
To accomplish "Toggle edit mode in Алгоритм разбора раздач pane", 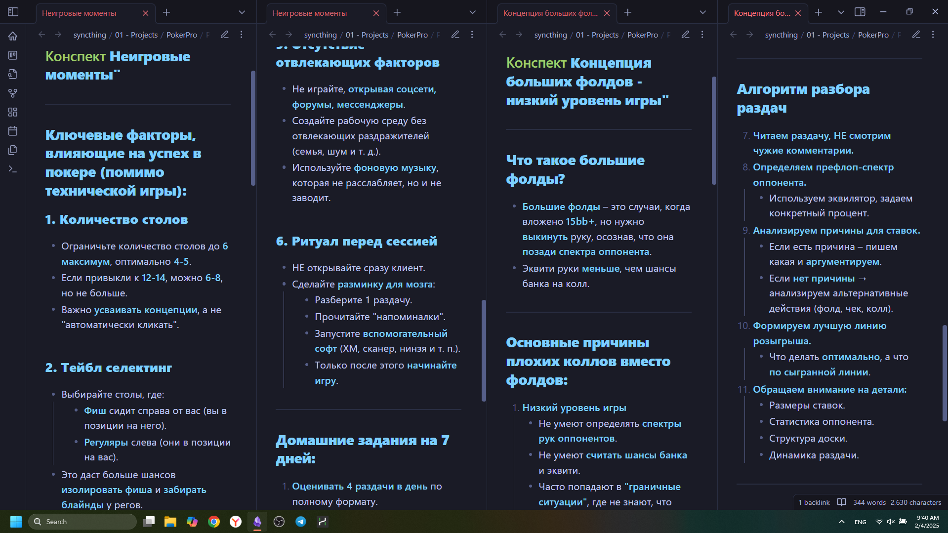I will tap(916, 35).
